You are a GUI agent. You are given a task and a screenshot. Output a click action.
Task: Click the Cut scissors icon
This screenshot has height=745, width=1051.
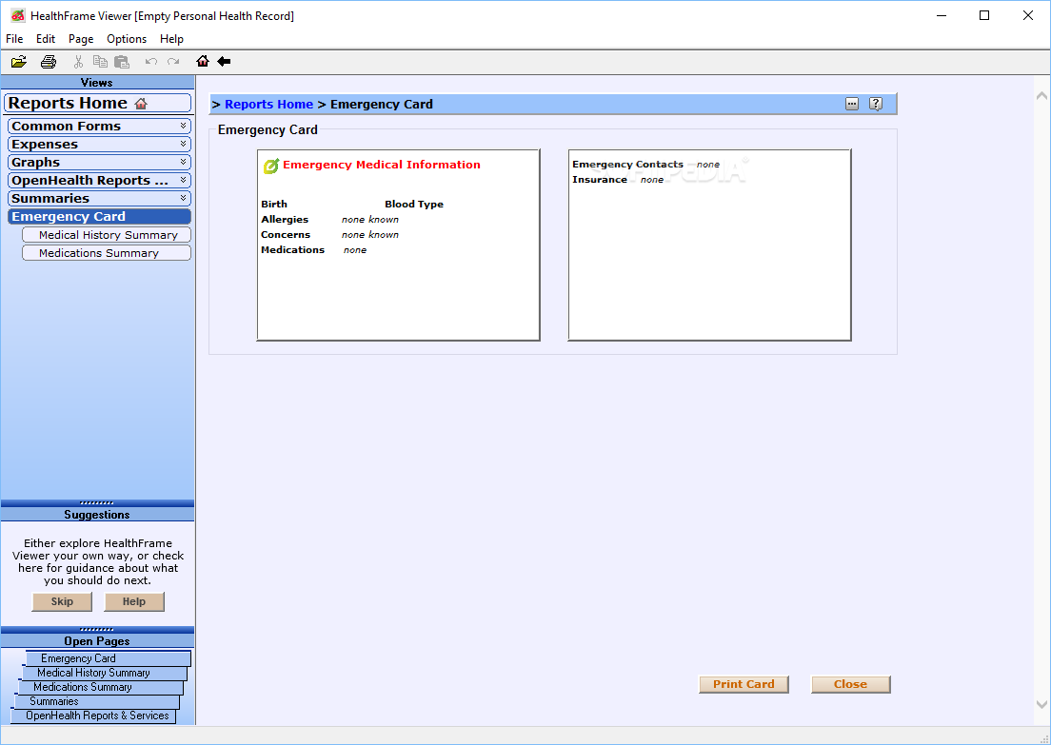(78, 62)
